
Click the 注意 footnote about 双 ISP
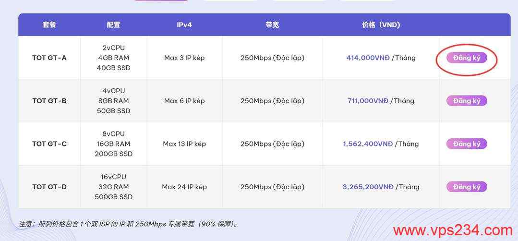(128, 224)
